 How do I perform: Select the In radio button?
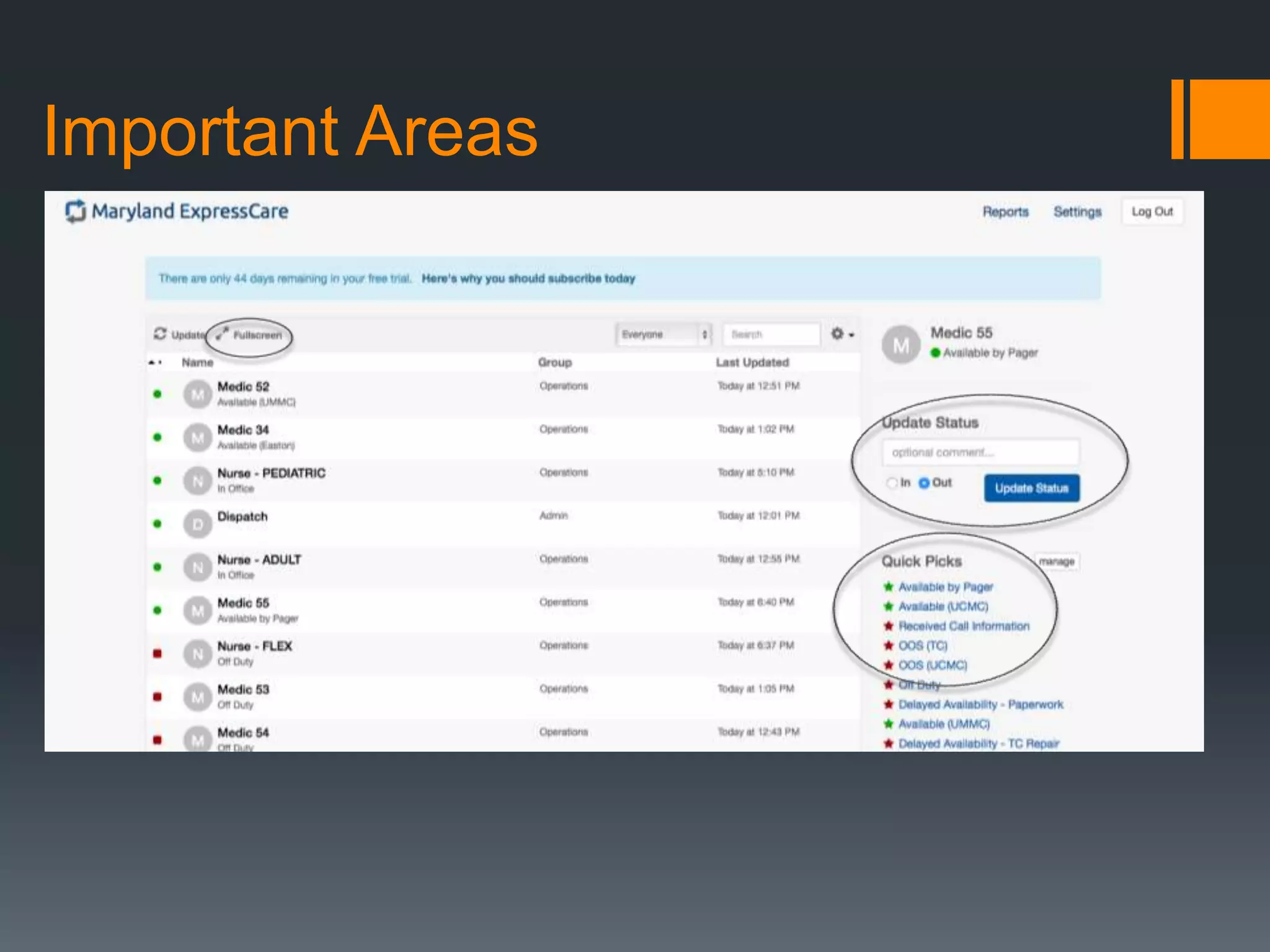[892, 483]
